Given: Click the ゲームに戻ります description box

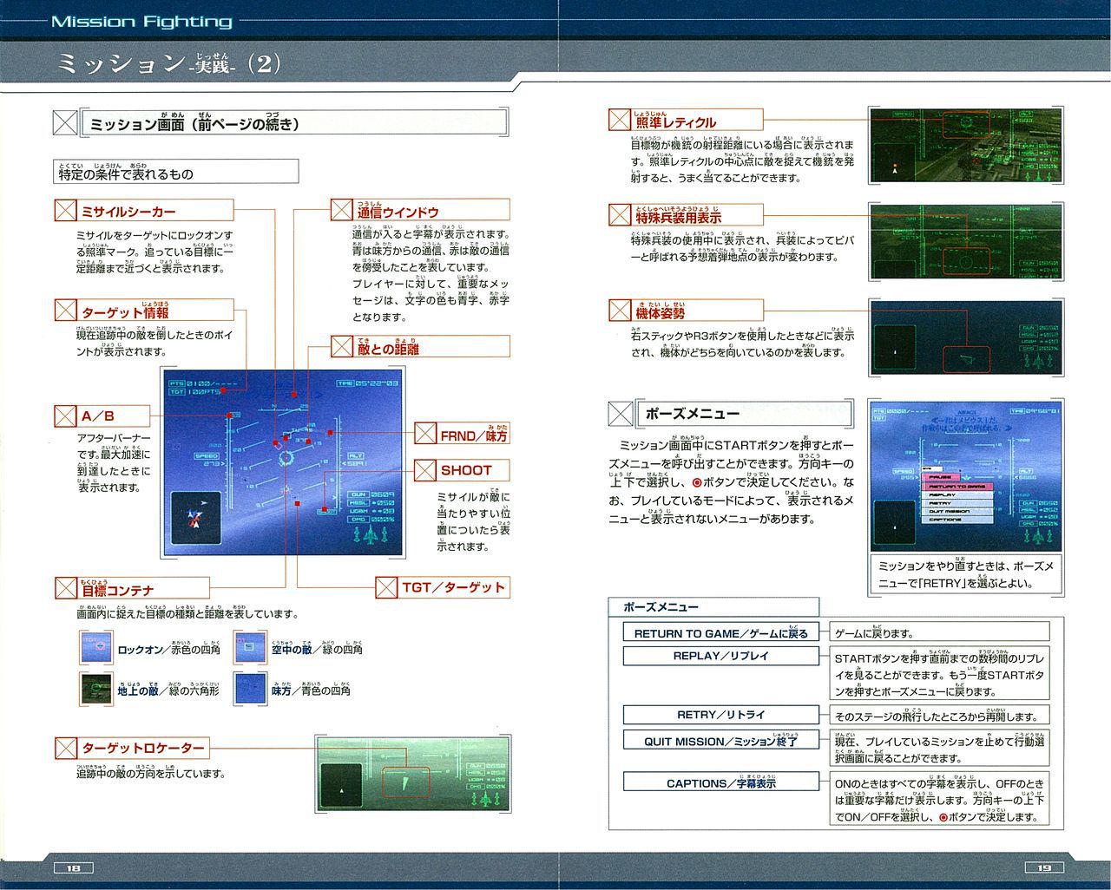Looking at the screenshot, I should pos(938,633).
